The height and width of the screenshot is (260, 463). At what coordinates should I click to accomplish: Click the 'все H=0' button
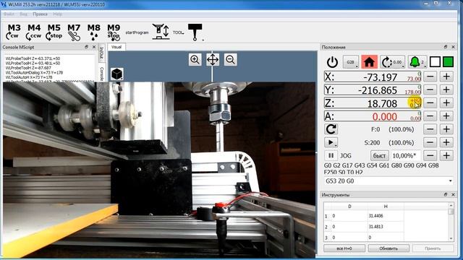(x=344, y=248)
